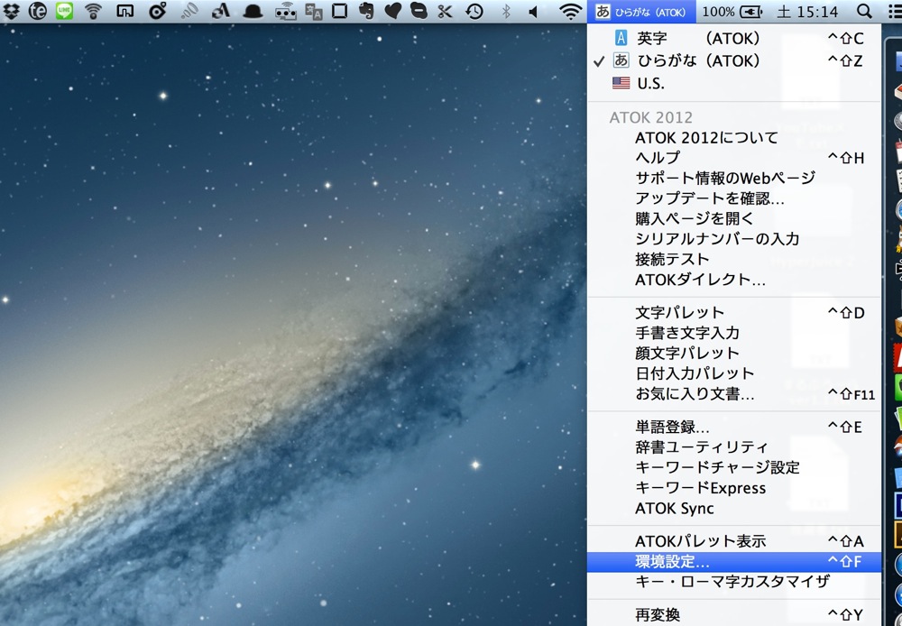Open キーワードチャージ設定
Viewport: 902px width, 626px height.
pyautogui.click(x=734, y=467)
